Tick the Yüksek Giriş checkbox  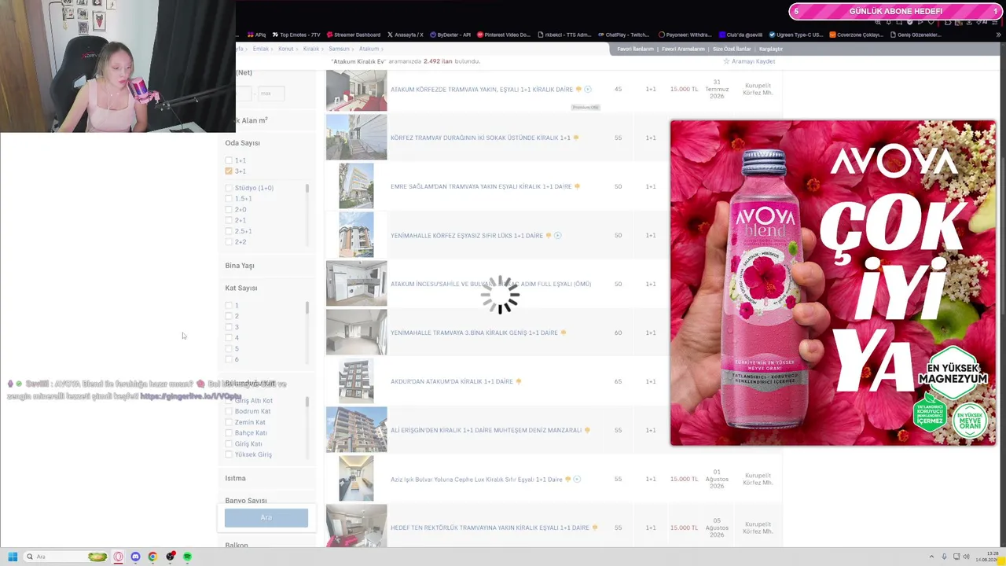(x=229, y=454)
